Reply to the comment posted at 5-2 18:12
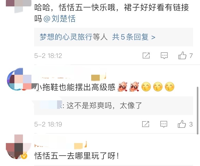Screen dimensions: 200x166 (164, 56)
